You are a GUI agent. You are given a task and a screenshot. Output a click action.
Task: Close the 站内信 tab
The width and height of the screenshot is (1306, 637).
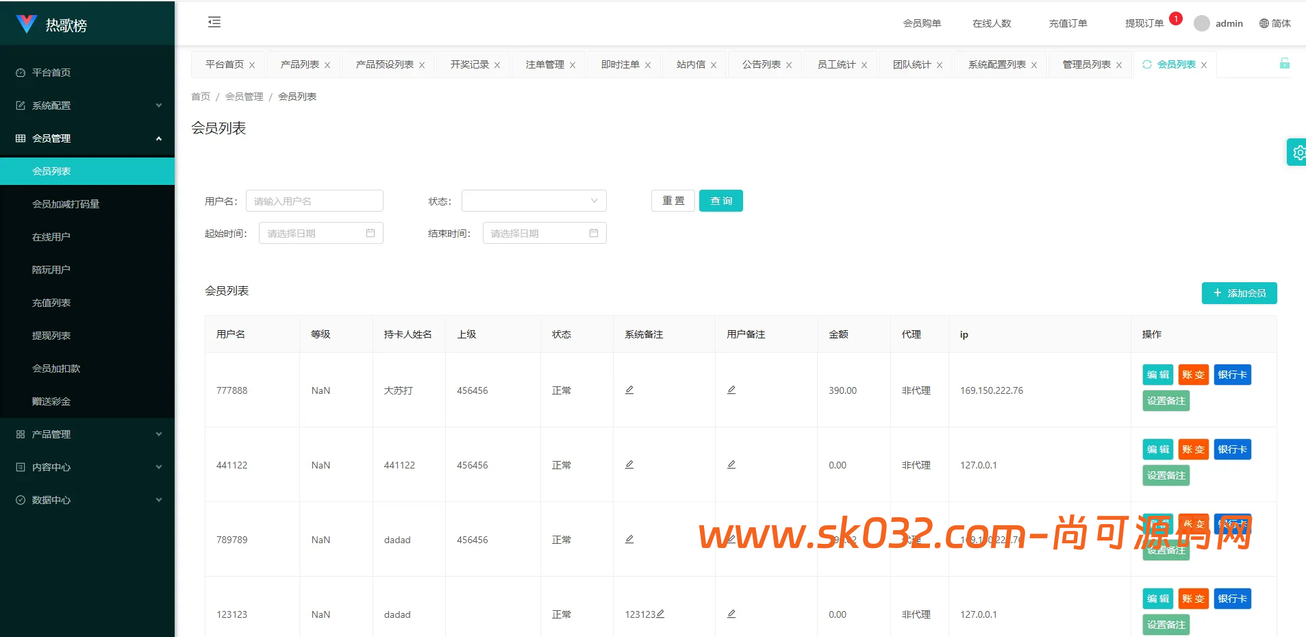tap(714, 65)
